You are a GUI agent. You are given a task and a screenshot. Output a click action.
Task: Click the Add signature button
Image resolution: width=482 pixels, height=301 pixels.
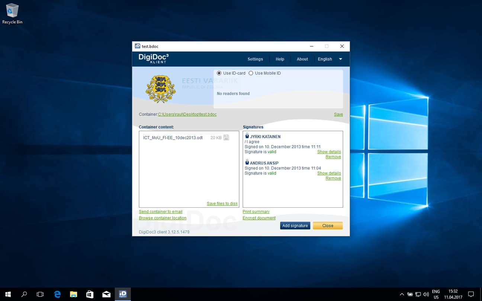click(x=295, y=226)
